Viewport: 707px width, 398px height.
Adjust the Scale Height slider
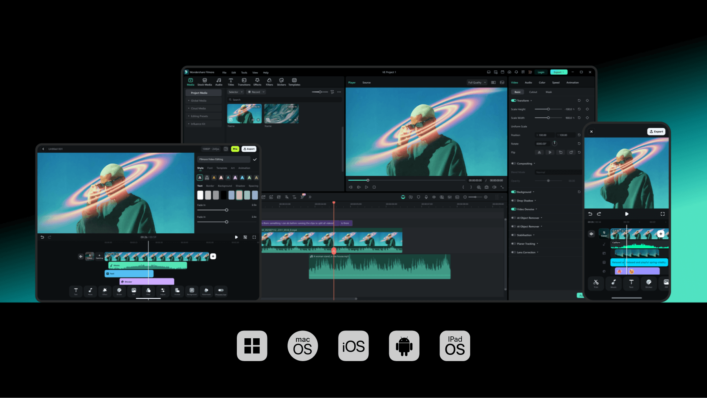coord(548,109)
